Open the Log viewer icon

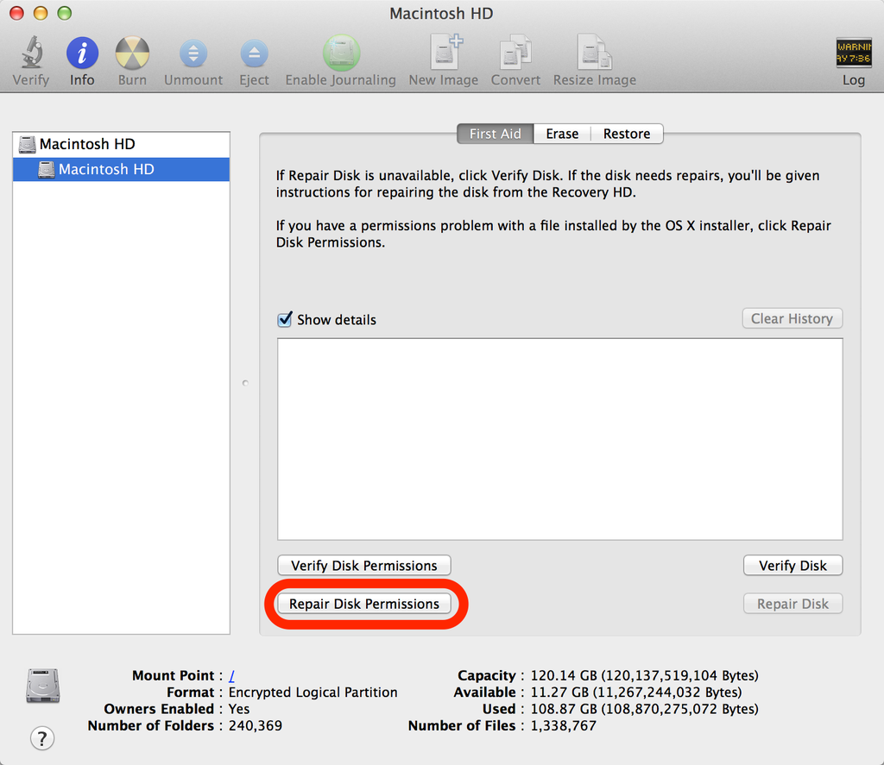(854, 53)
